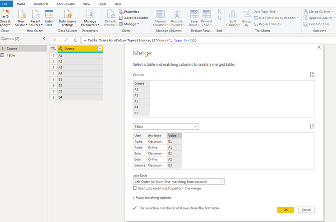Select the Value column header in the Merge dialog
Image resolution: width=336 pixels, height=222 pixels.
click(175, 136)
